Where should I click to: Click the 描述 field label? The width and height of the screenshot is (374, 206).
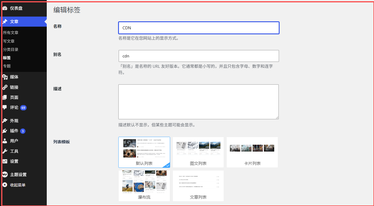point(57,89)
